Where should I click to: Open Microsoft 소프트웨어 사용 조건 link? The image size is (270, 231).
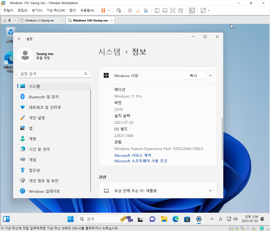141,161
